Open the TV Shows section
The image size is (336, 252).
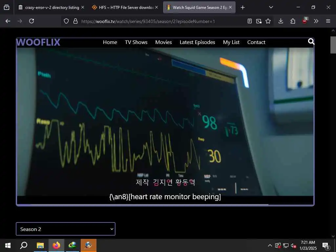point(136,42)
